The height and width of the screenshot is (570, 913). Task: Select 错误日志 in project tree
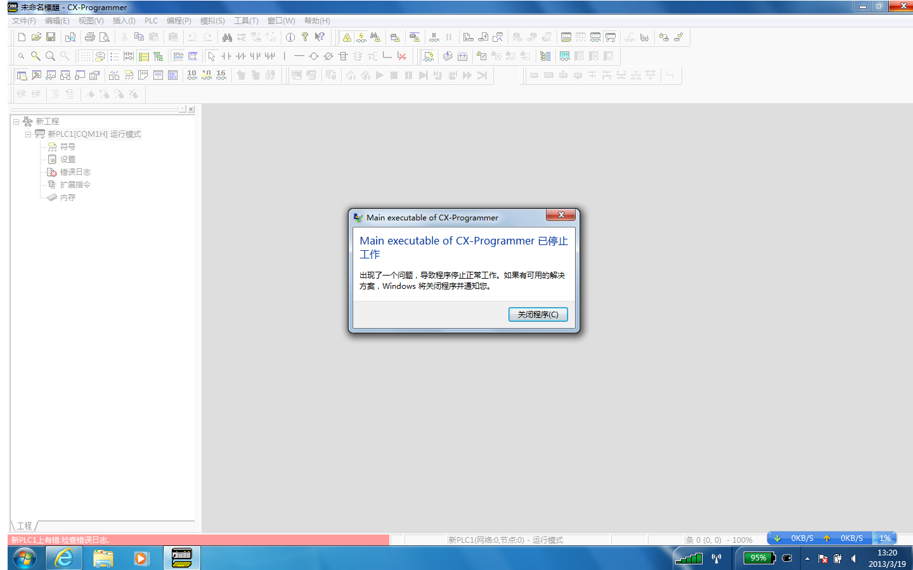pyautogui.click(x=75, y=172)
